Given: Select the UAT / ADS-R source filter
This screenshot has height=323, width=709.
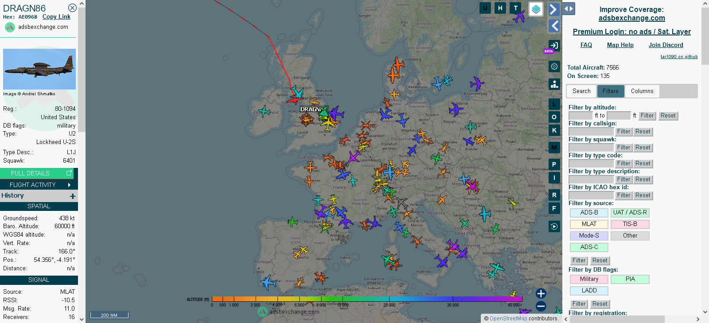Looking at the screenshot, I should point(630,213).
